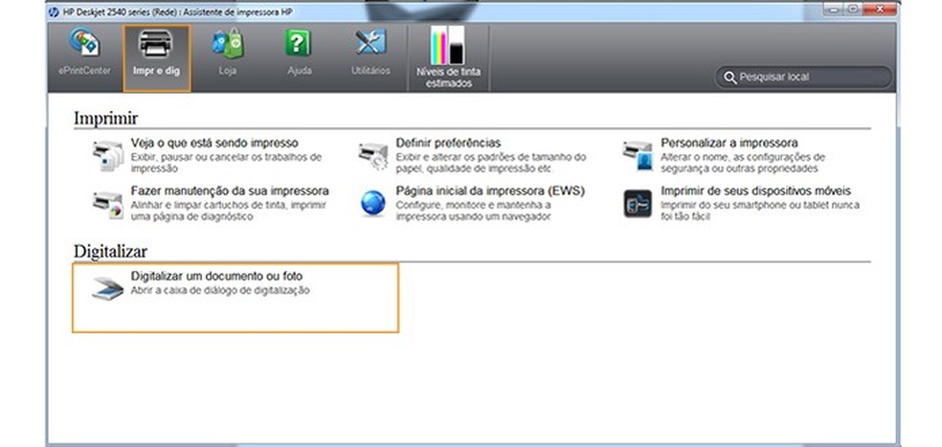Open the Loja shopping bag icon
The height and width of the screenshot is (447, 942).
(x=228, y=44)
